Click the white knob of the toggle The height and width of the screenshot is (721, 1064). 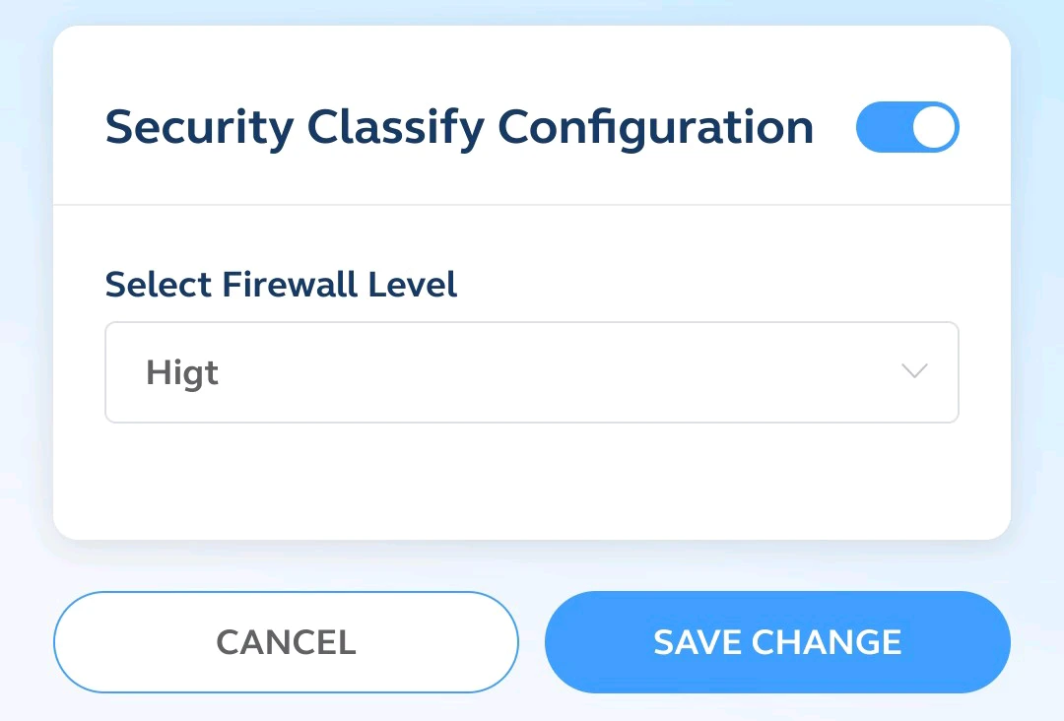933,127
